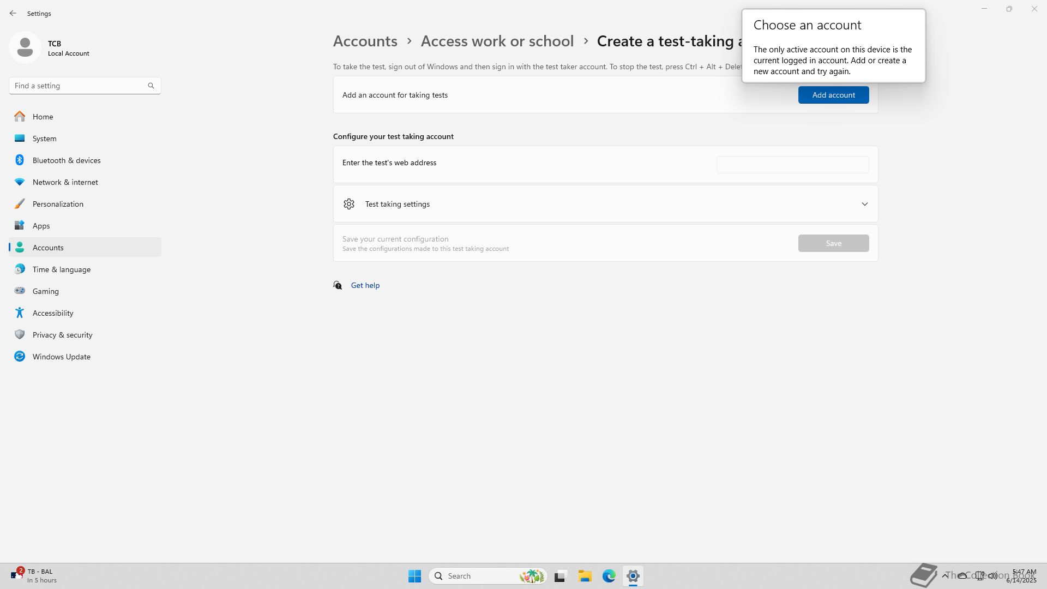Open Privacy & security settings
The height and width of the screenshot is (589, 1047).
pyautogui.click(x=62, y=335)
